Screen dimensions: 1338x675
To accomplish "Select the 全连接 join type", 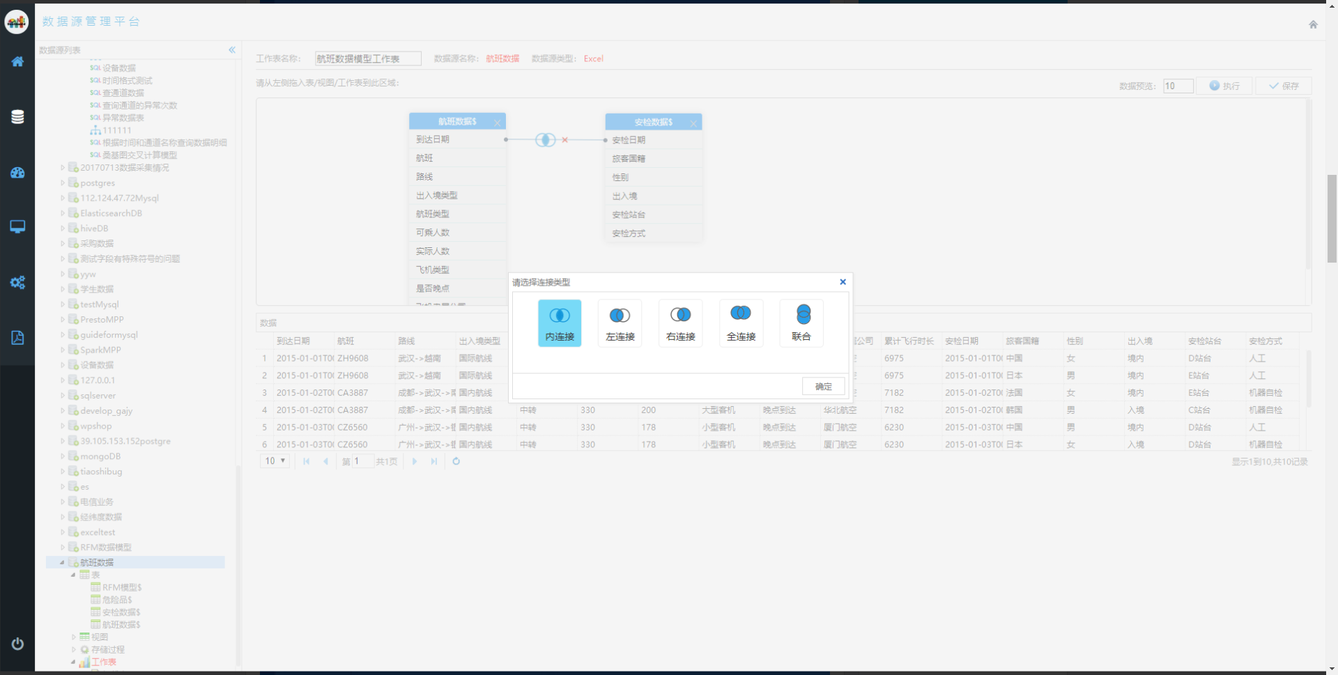I will point(741,323).
